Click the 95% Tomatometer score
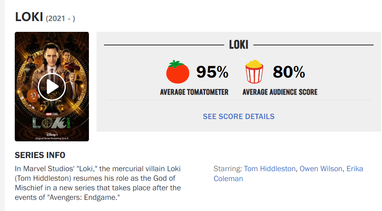382x211 pixels. click(x=212, y=72)
